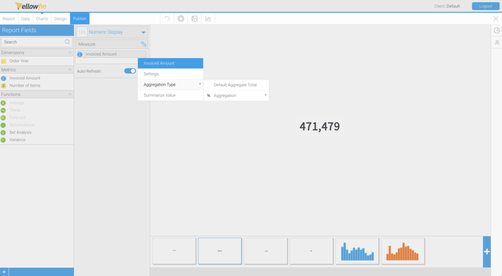
Task: Switch to the Design tab
Action: point(60,18)
